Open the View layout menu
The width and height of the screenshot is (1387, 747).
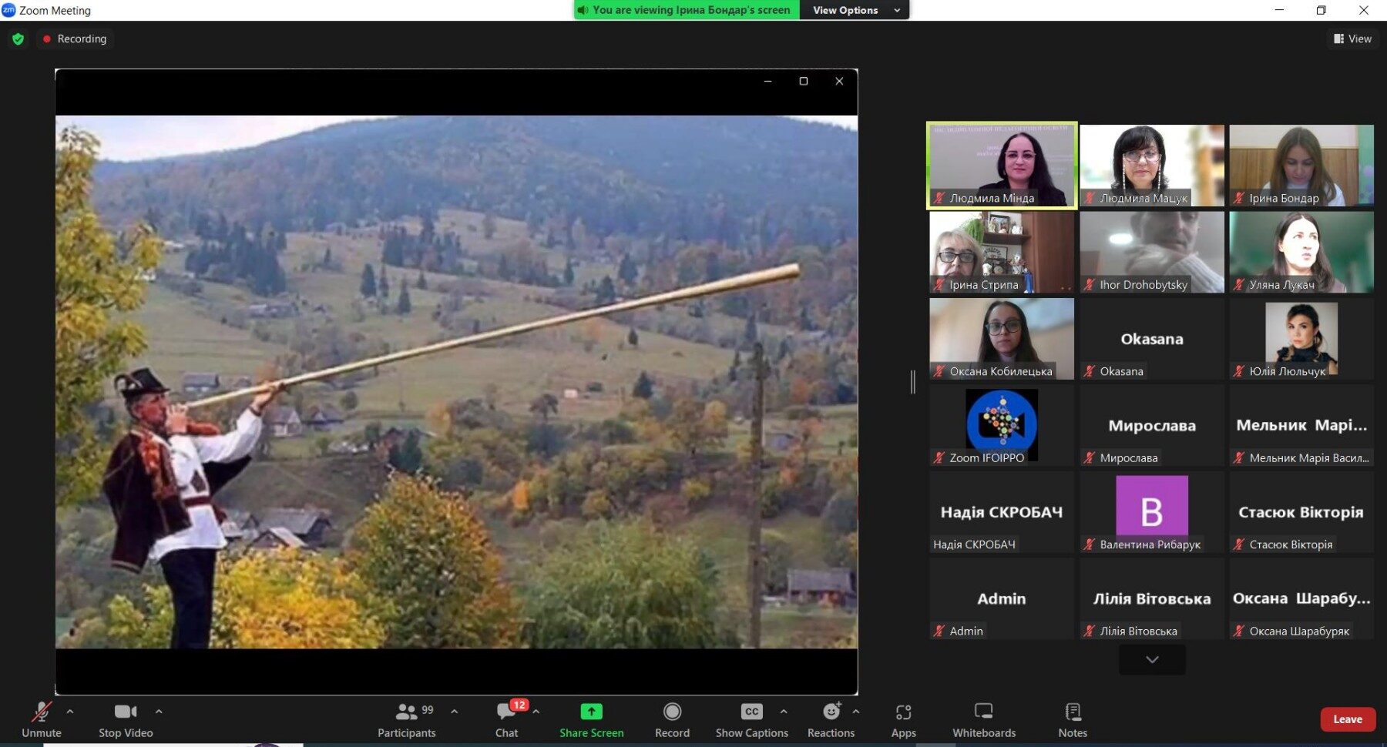pos(1353,39)
